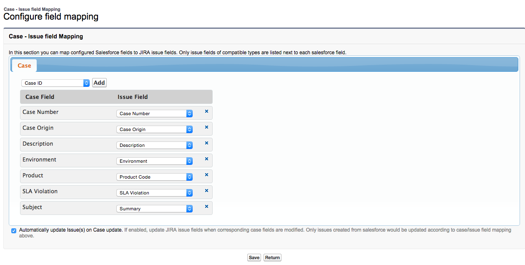The width and height of the screenshot is (525, 265).
Task: Select the Case tab
Action: 24,66
